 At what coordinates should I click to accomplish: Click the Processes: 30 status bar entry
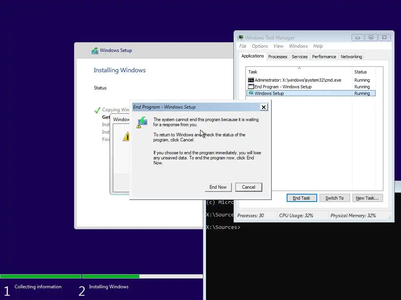click(x=251, y=216)
